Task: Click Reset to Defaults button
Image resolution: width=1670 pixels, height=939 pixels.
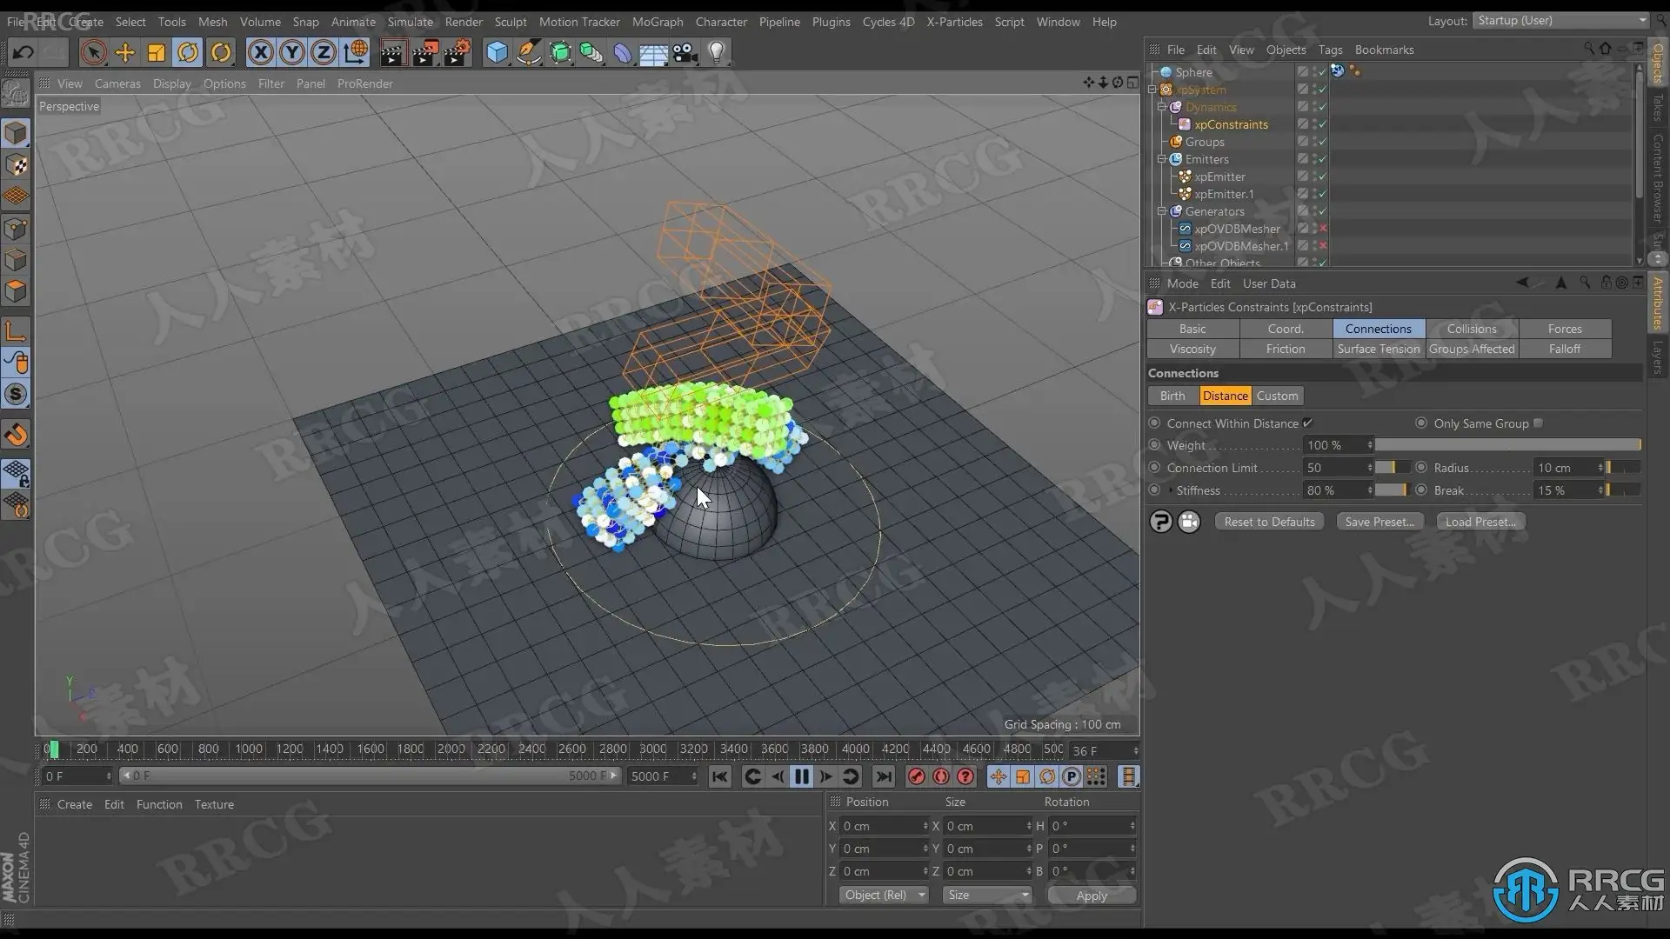Action: pos(1269,522)
